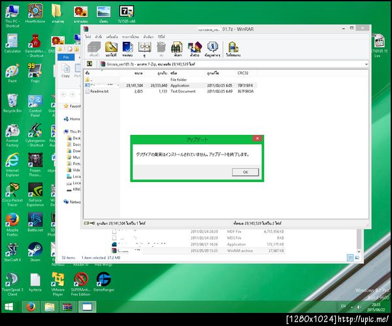Click the Delete (trash bin) icon in WinRAR
This screenshot has width=392, height=326.
tap(161, 49)
